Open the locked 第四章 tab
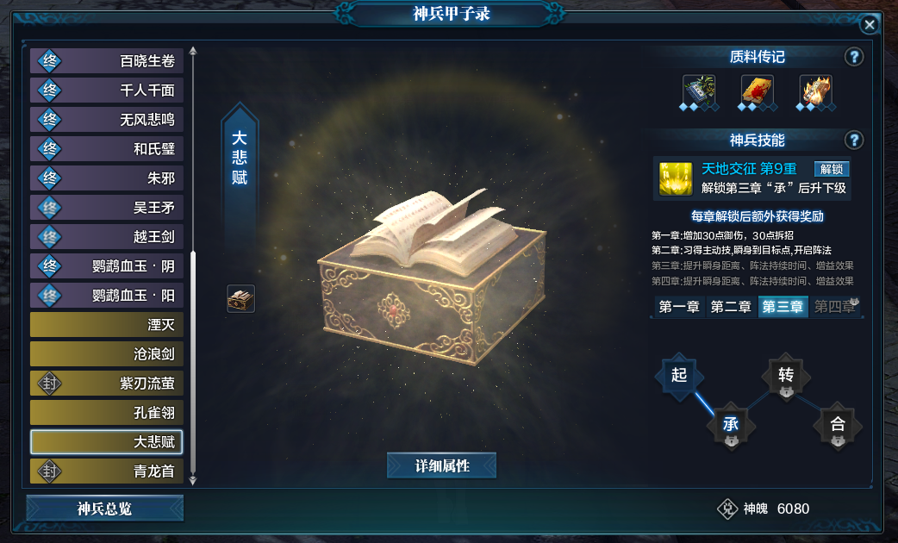The image size is (898, 543). [834, 307]
